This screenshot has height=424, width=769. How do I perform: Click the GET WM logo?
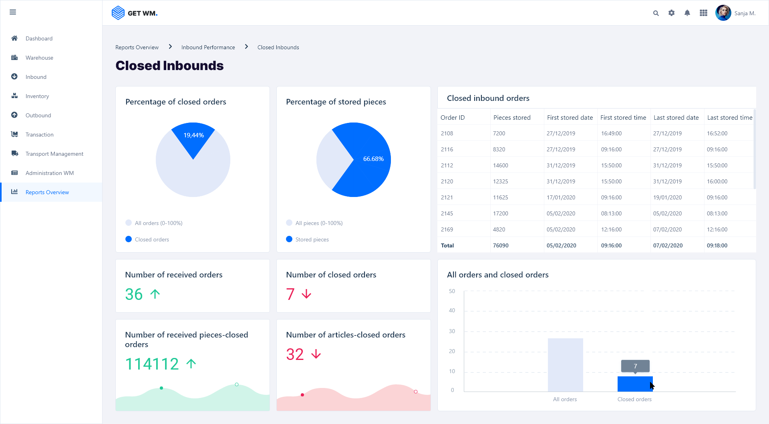pos(135,13)
